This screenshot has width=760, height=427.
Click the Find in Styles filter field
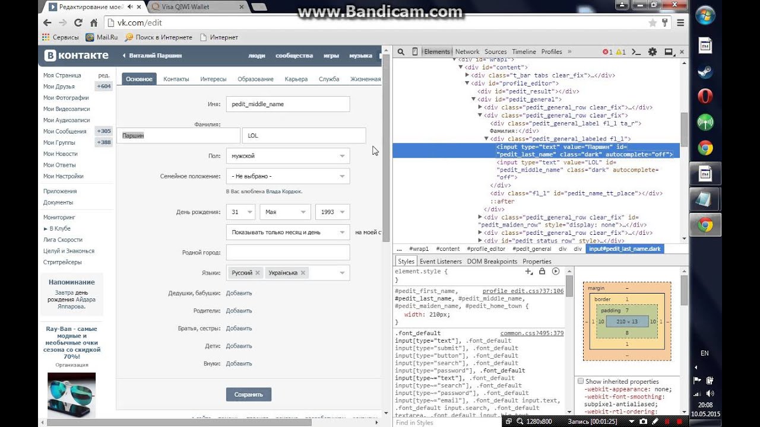(x=448, y=422)
